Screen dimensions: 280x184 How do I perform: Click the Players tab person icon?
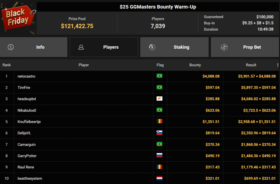[x=81, y=47]
